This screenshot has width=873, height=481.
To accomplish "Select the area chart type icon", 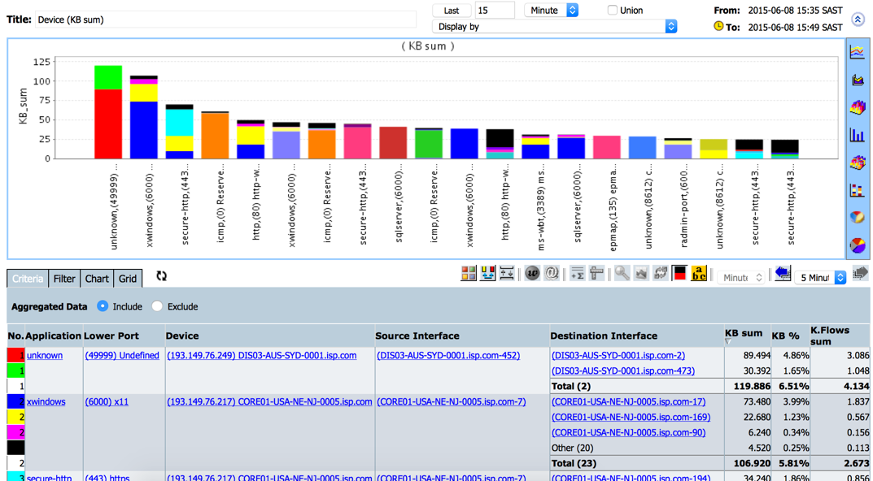I will coord(857,80).
